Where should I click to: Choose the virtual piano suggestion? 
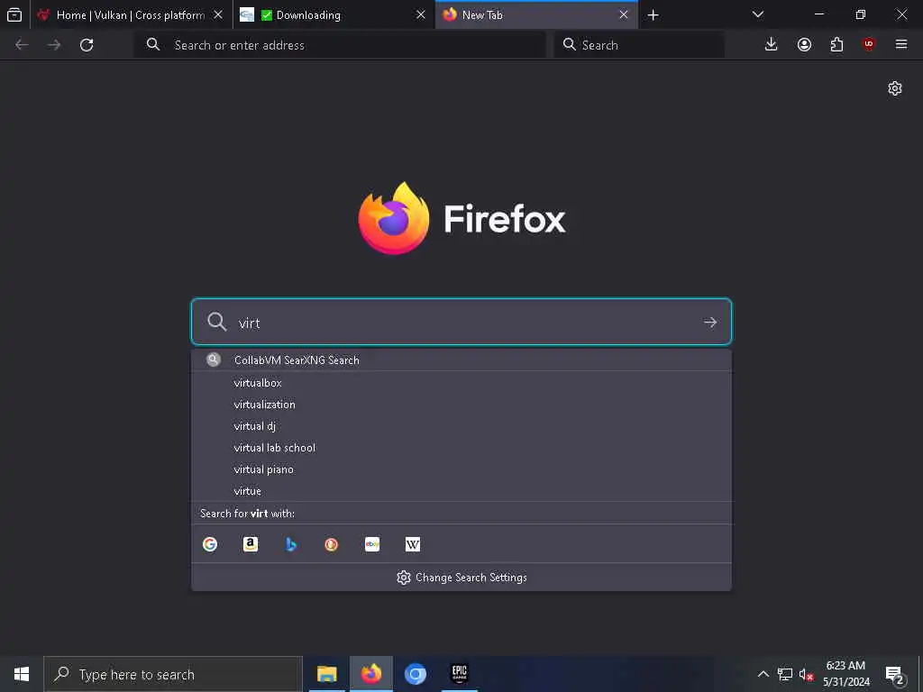461,469
